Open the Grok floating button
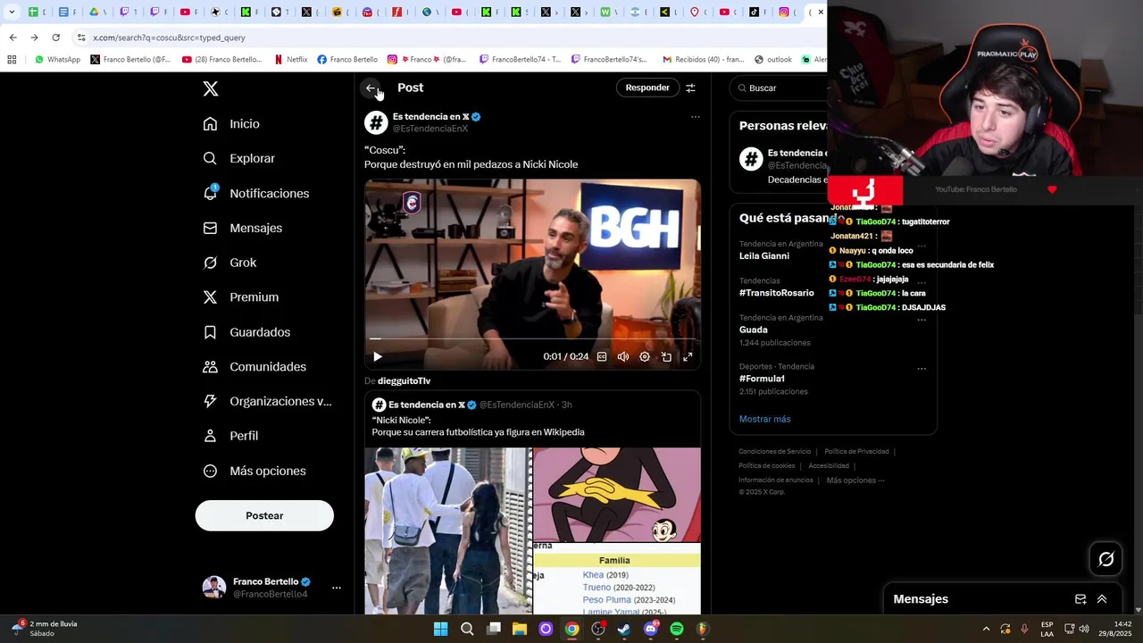The image size is (1143, 643). (1105, 559)
